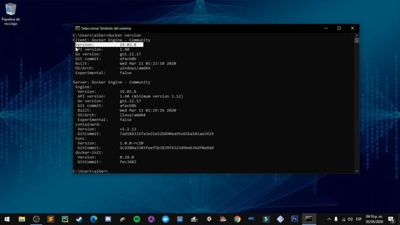The image size is (400, 225).
Task: Launch Sublime Text from the taskbar
Action: click(x=51, y=219)
